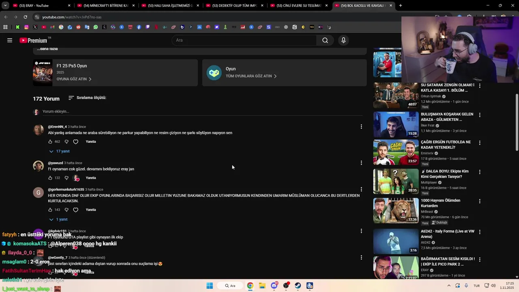Image resolution: width=519 pixels, height=292 pixels.
Task: Expand the 17 yanıt replies
Action: pyautogui.click(x=59, y=151)
